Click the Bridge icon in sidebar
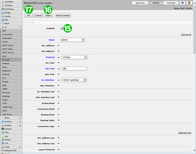196x154 pixels. click(x=3, y=13)
